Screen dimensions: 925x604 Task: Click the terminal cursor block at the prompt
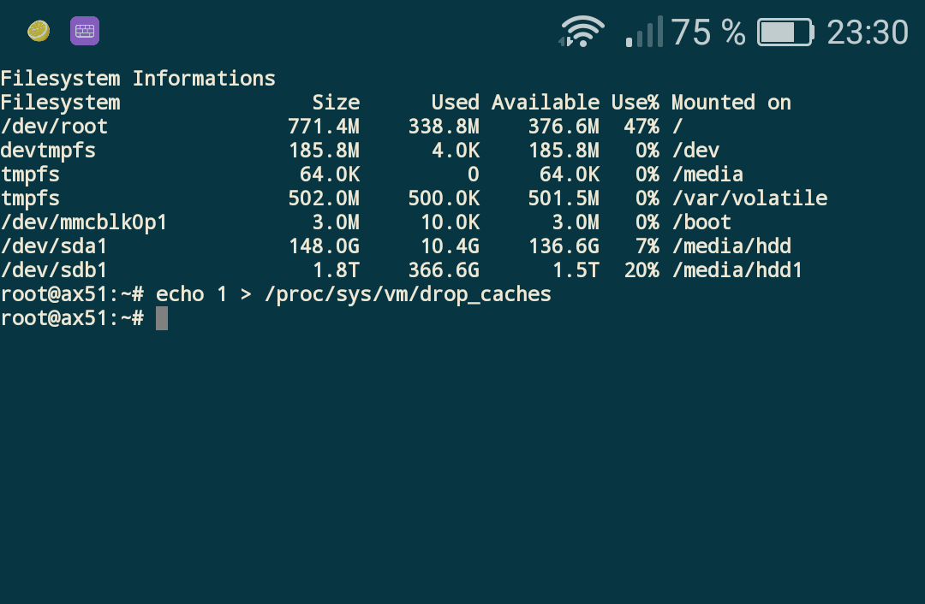(x=162, y=318)
